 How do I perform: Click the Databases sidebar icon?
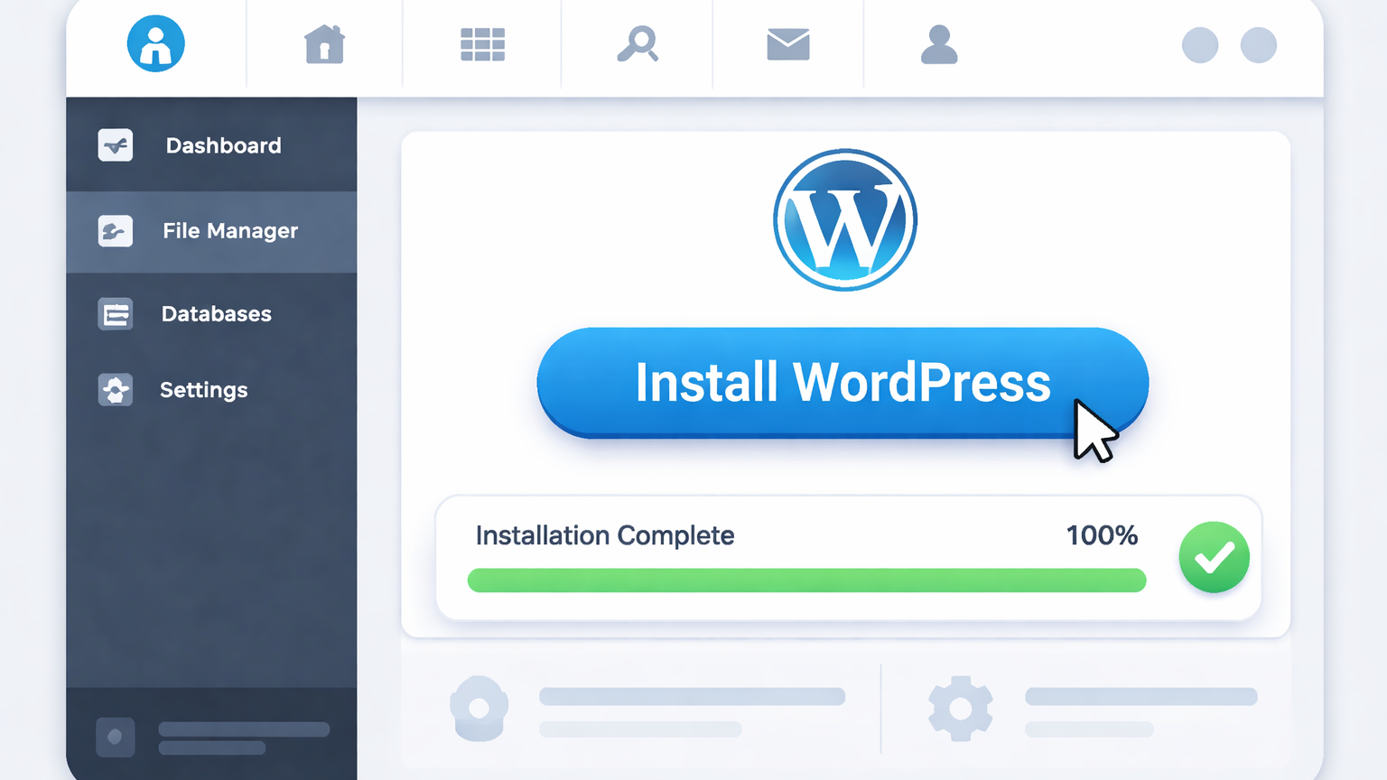(x=115, y=313)
